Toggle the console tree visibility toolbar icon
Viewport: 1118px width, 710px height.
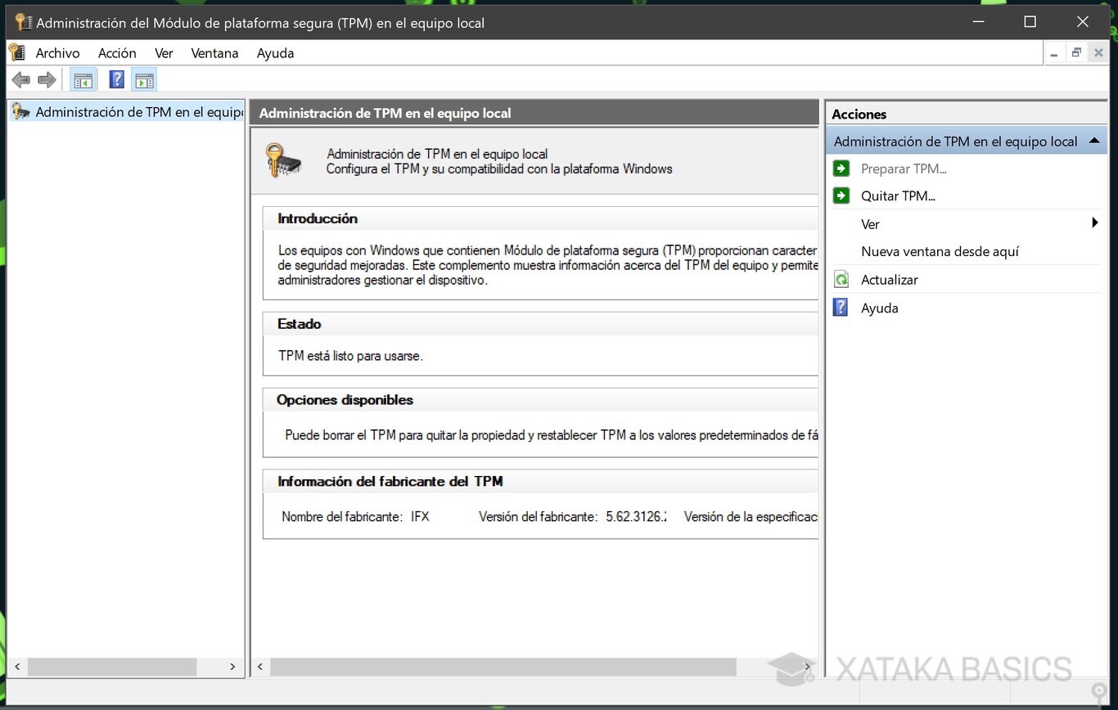tap(83, 79)
